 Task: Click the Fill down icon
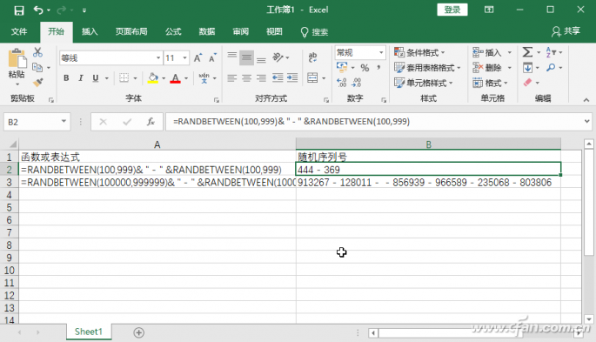[x=527, y=68]
